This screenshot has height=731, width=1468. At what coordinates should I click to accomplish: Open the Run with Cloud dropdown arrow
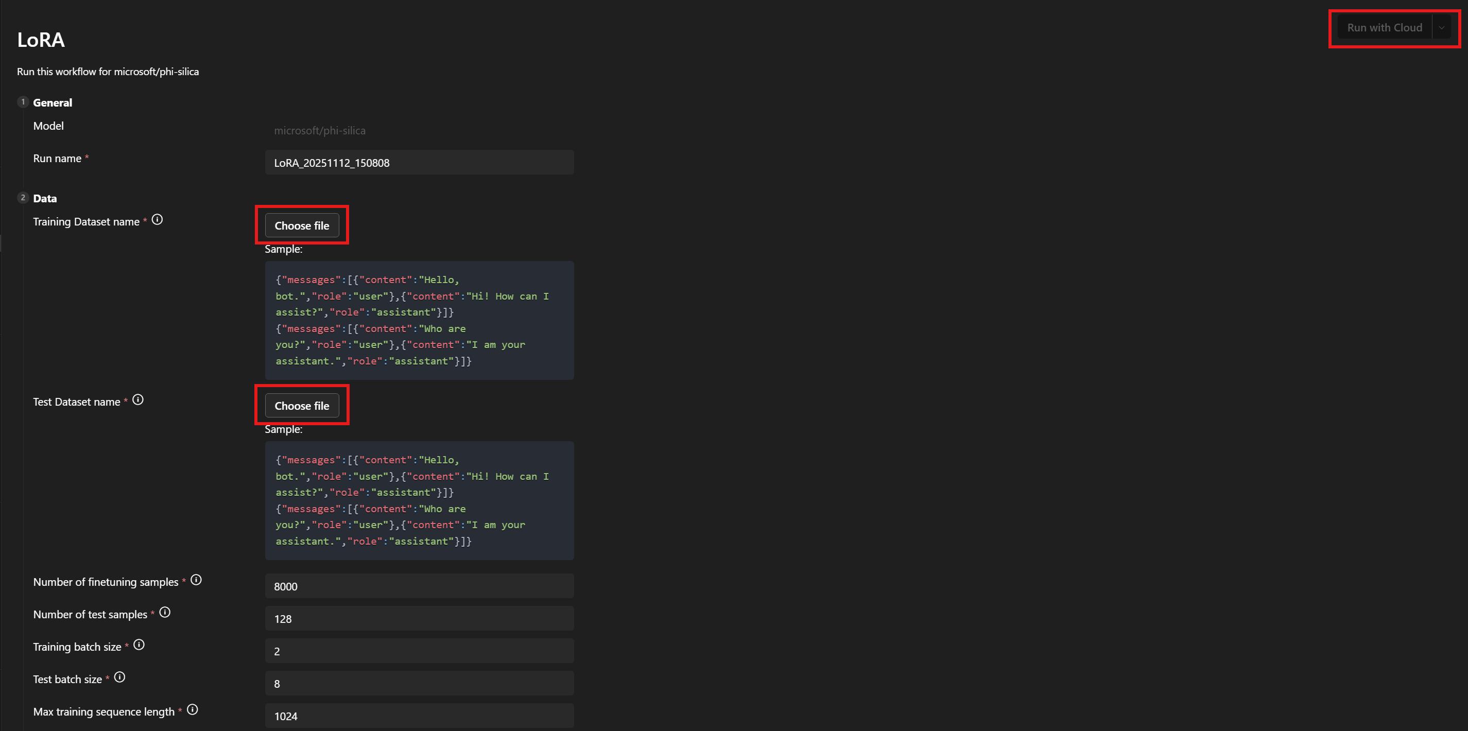click(x=1441, y=27)
